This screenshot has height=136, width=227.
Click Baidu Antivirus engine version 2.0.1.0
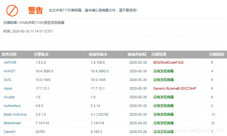pos(41,114)
